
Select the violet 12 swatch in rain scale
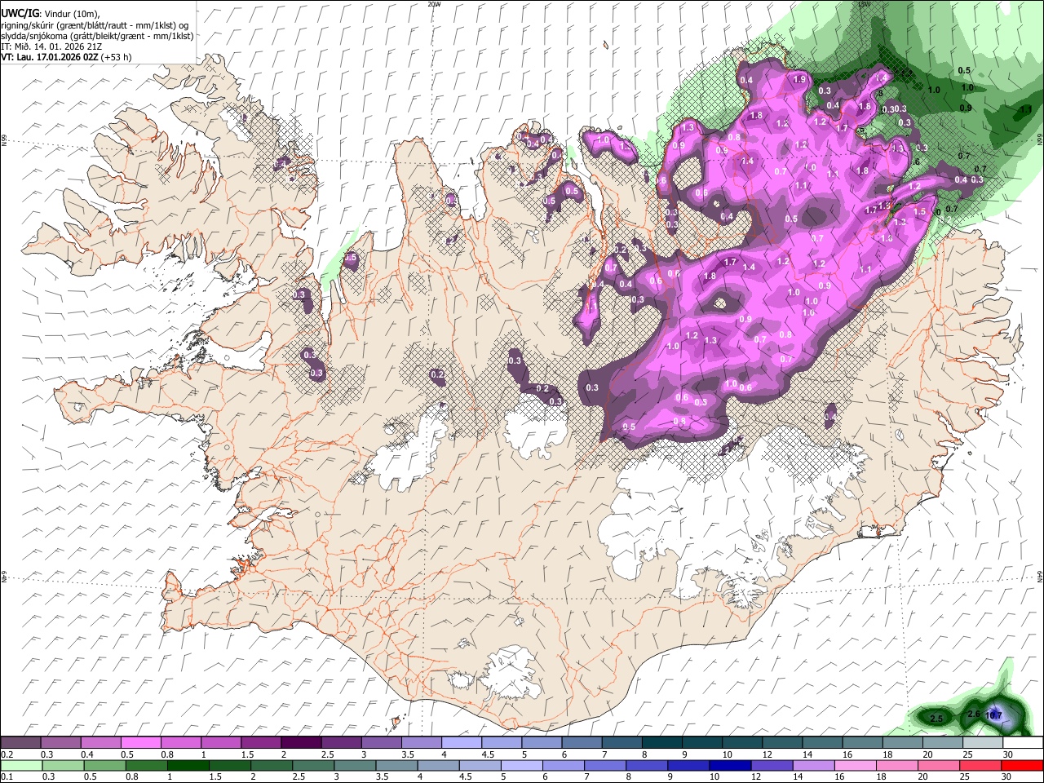click(x=771, y=765)
